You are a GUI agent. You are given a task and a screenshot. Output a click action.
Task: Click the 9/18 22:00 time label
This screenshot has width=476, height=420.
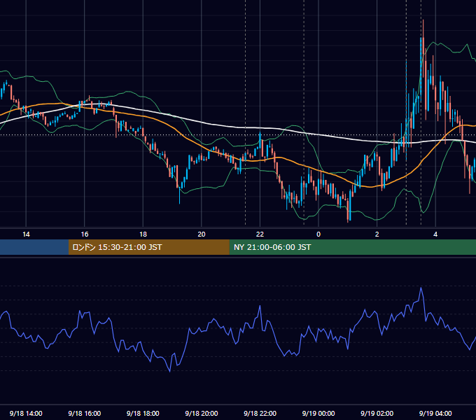click(260, 413)
